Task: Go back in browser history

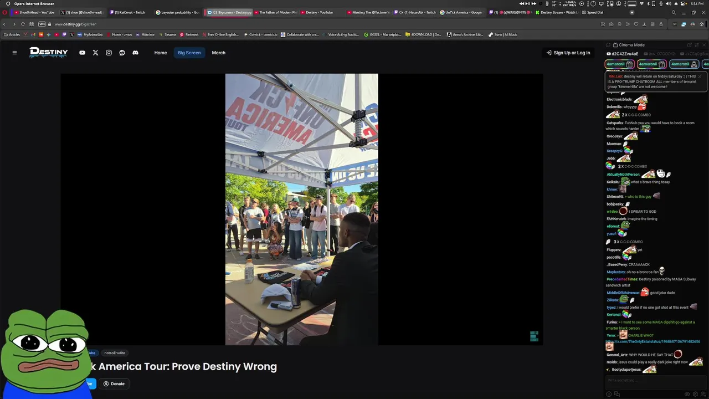Action: (x=4, y=24)
